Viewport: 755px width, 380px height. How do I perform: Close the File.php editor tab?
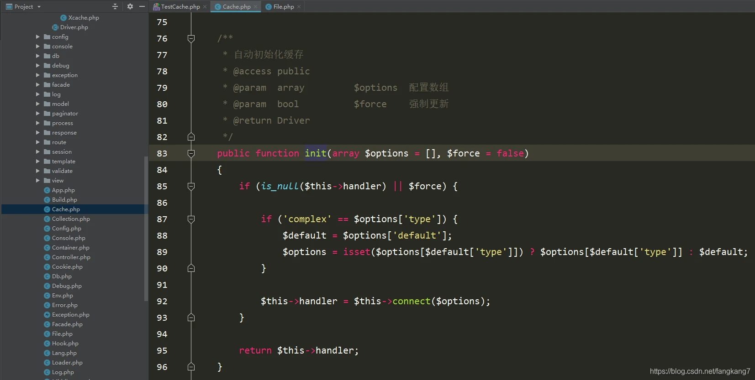pyautogui.click(x=299, y=7)
